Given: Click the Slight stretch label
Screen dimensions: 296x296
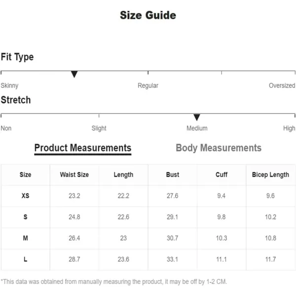Looking at the screenshot, I should (99, 128).
